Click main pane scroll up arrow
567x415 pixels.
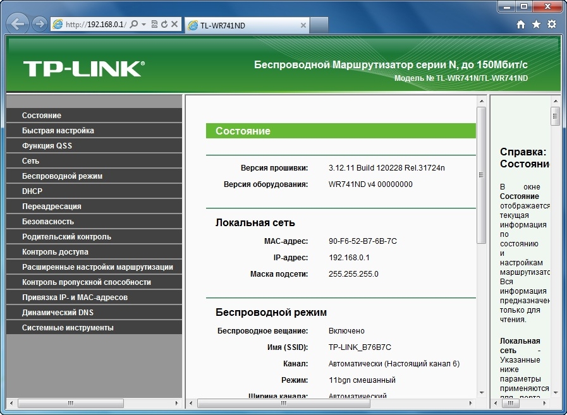click(x=481, y=101)
